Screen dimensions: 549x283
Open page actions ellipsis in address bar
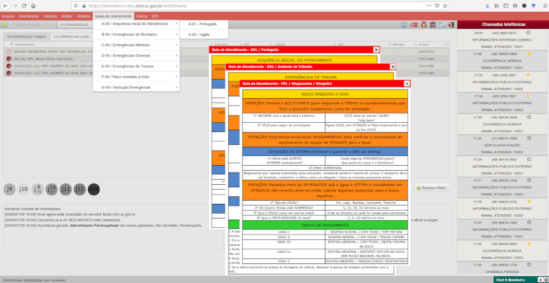pos(429,6)
